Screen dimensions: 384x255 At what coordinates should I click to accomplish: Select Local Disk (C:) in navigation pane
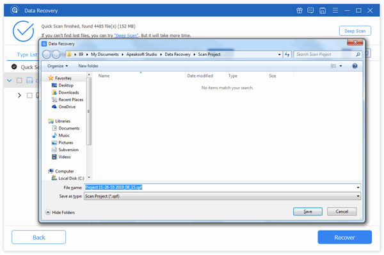coord(71,178)
